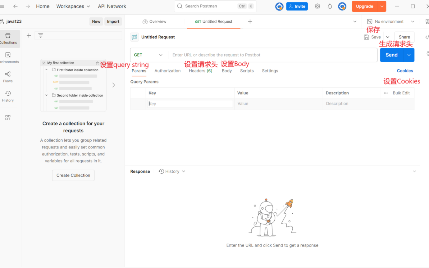Open Environments in the sidebar
The image size is (429, 268).
[8, 58]
